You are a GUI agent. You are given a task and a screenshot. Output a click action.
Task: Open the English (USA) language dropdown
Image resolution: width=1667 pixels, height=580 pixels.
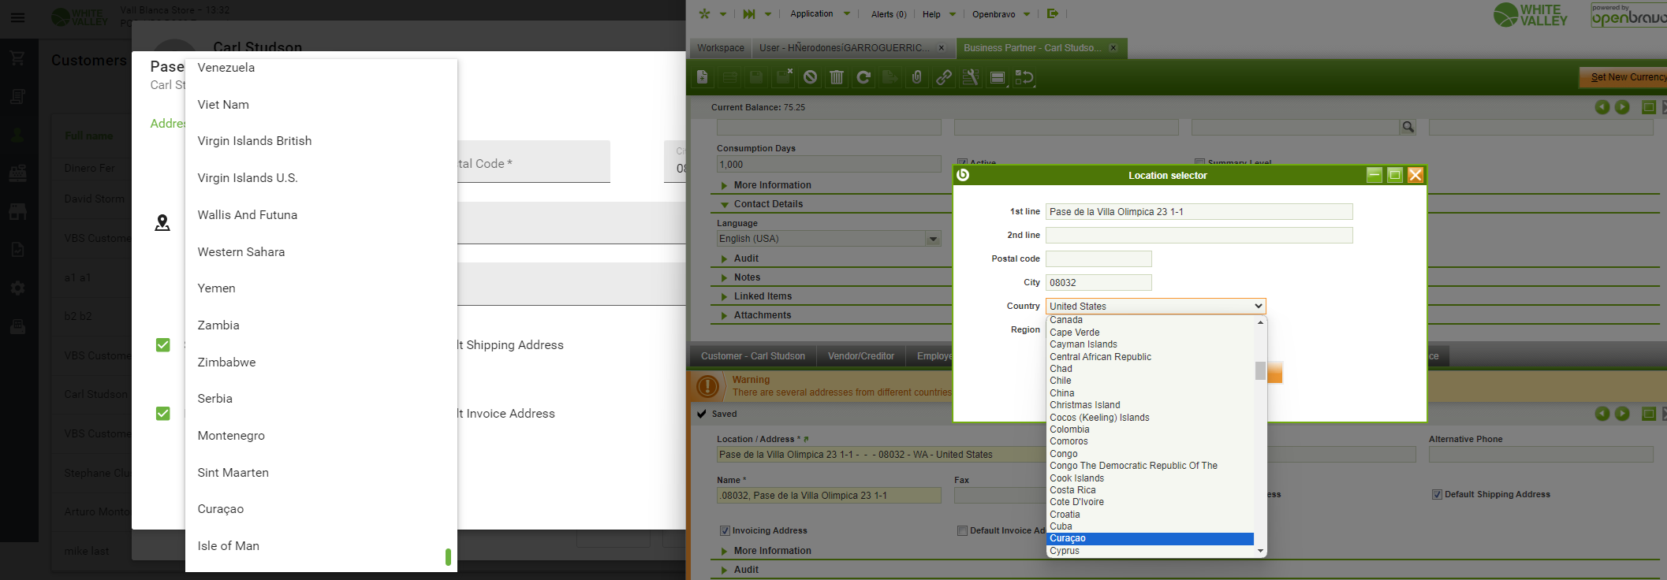coord(829,239)
